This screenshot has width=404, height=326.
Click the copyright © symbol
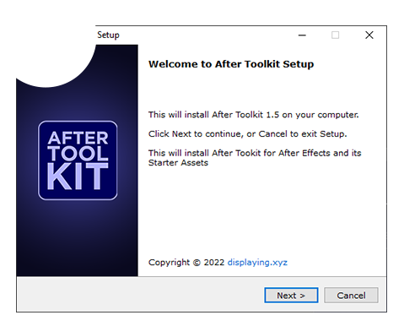click(197, 263)
